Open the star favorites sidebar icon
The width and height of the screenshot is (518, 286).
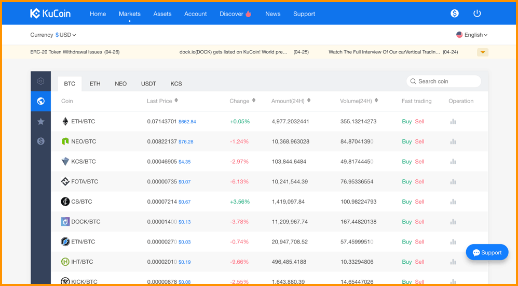(40, 122)
